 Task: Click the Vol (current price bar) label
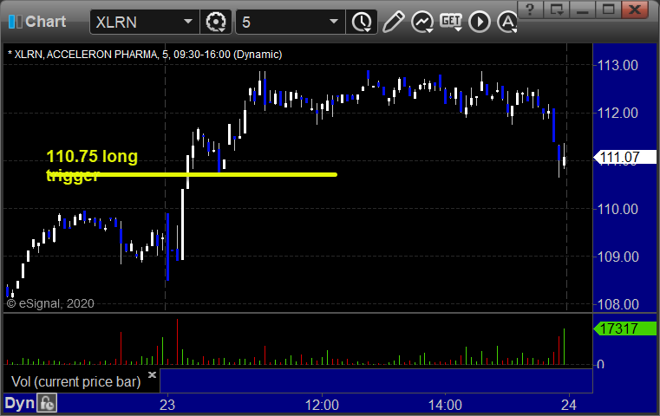(x=75, y=381)
